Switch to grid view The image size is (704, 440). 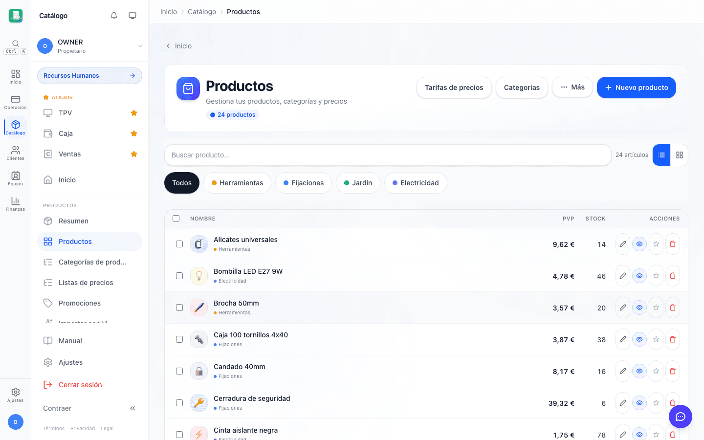(680, 155)
